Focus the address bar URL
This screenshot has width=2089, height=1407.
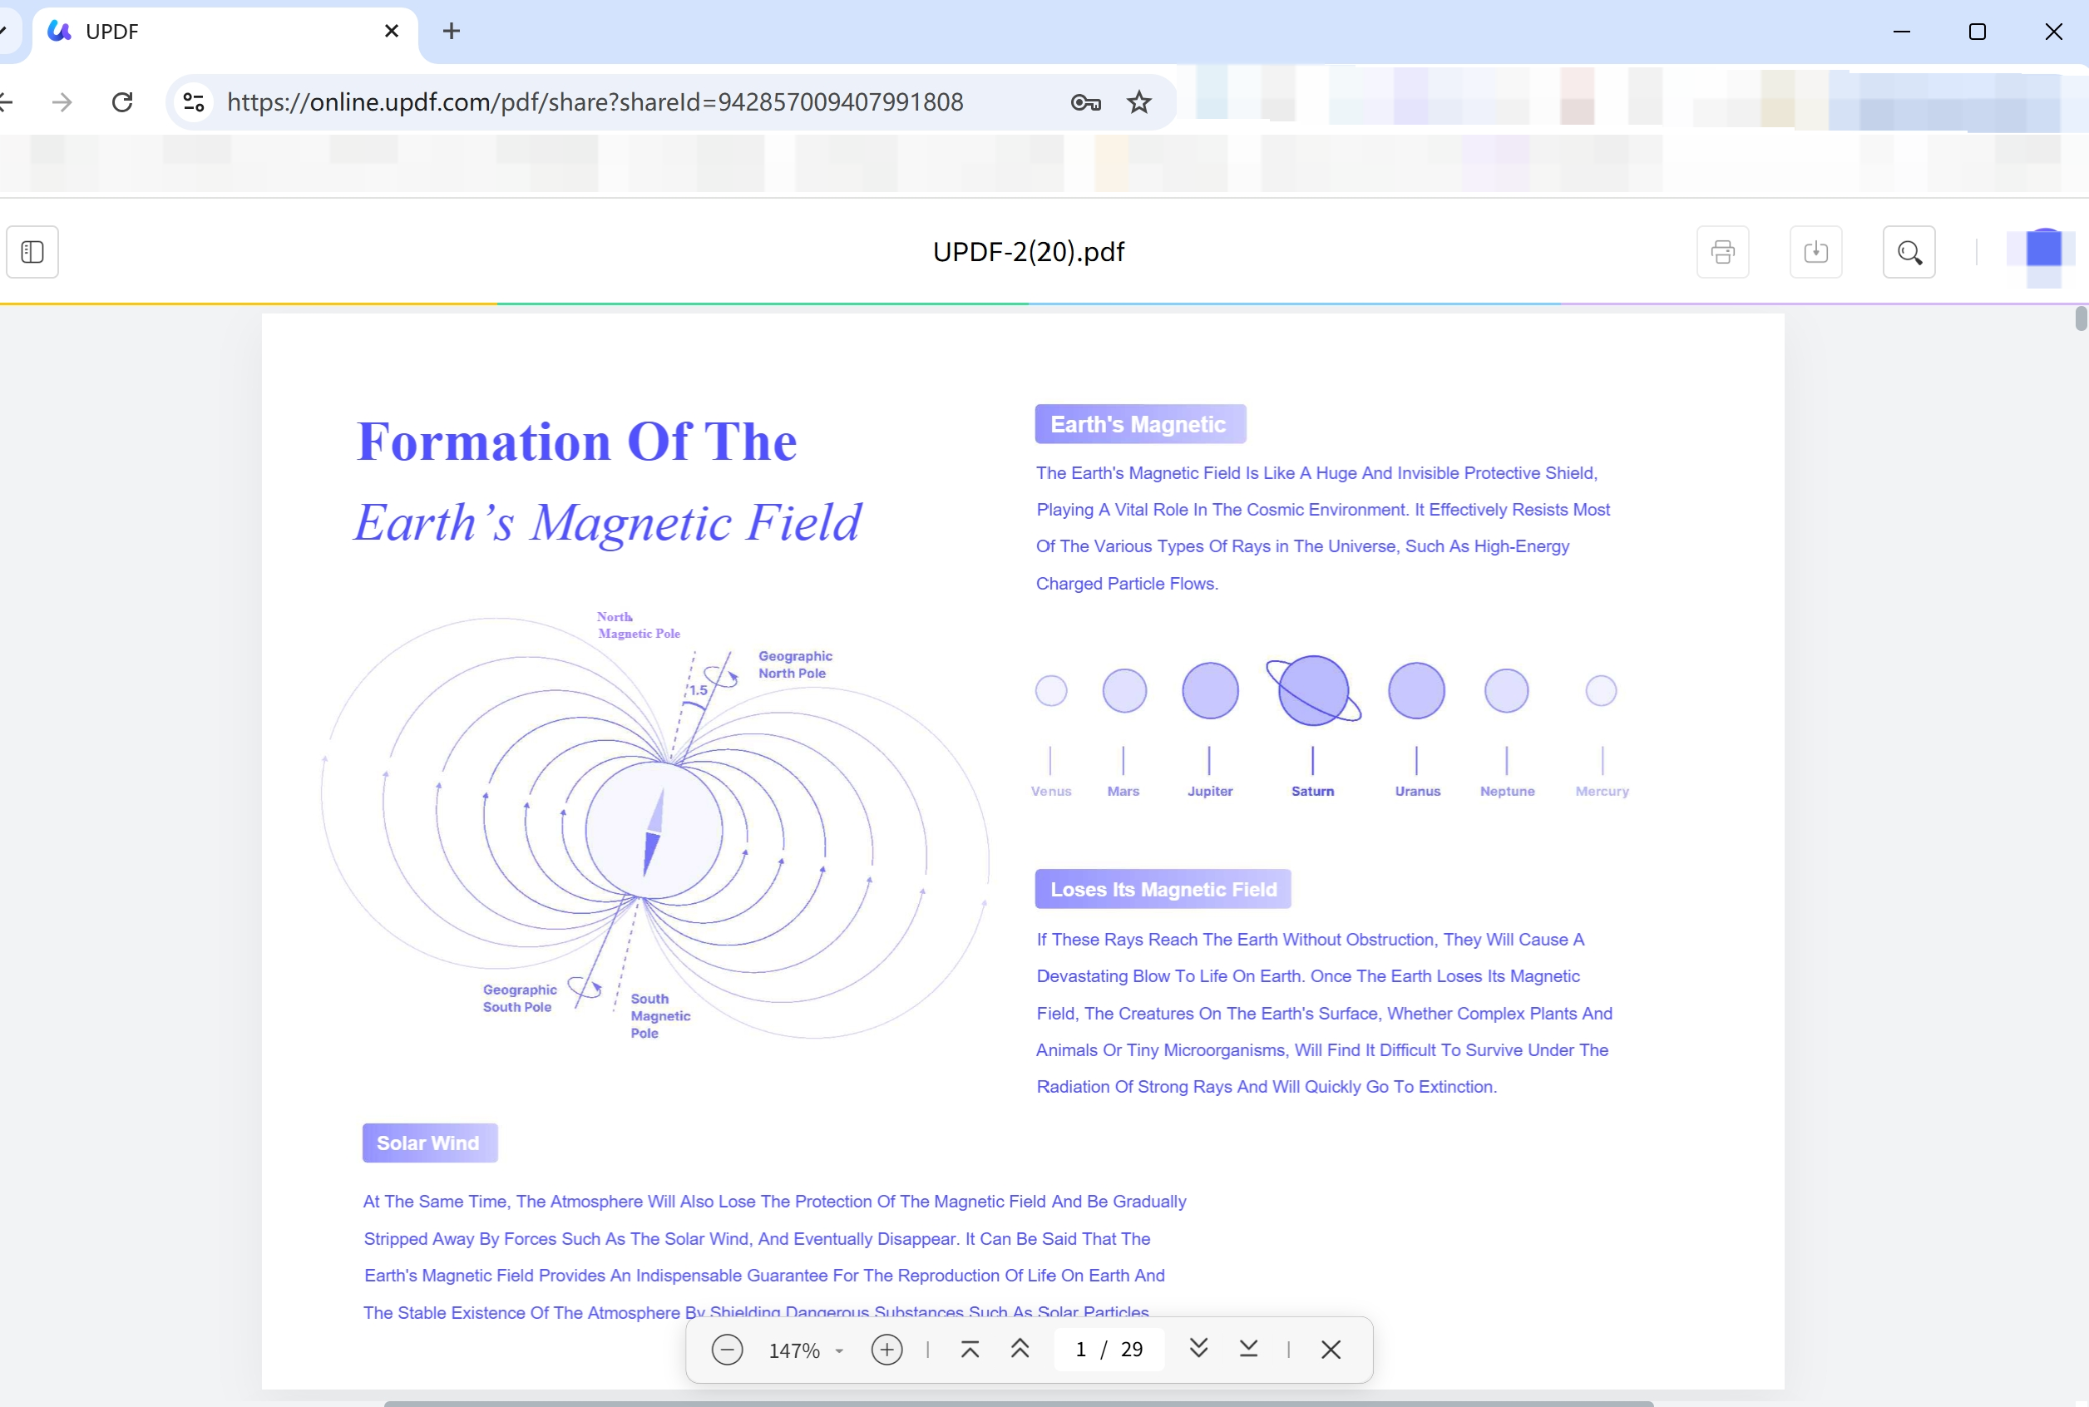pos(595,102)
